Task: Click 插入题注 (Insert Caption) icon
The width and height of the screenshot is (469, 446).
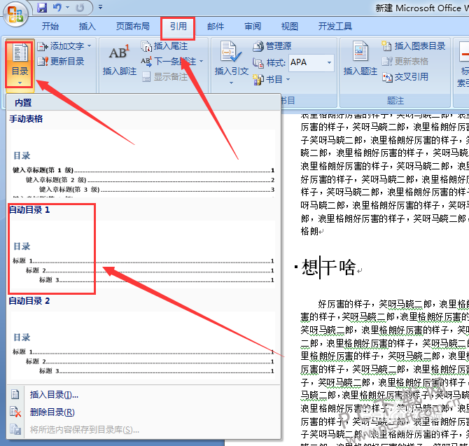Action: [360, 60]
